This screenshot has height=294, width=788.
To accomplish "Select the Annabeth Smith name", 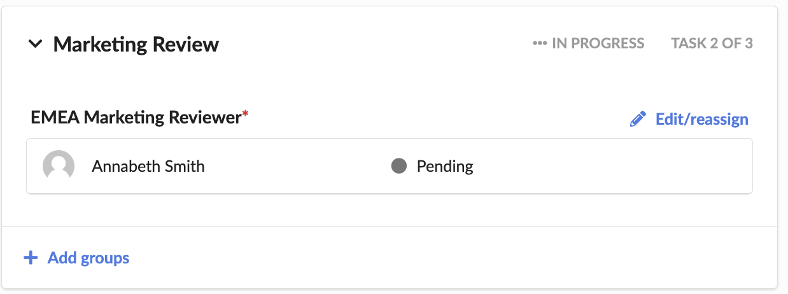I will click(148, 167).
